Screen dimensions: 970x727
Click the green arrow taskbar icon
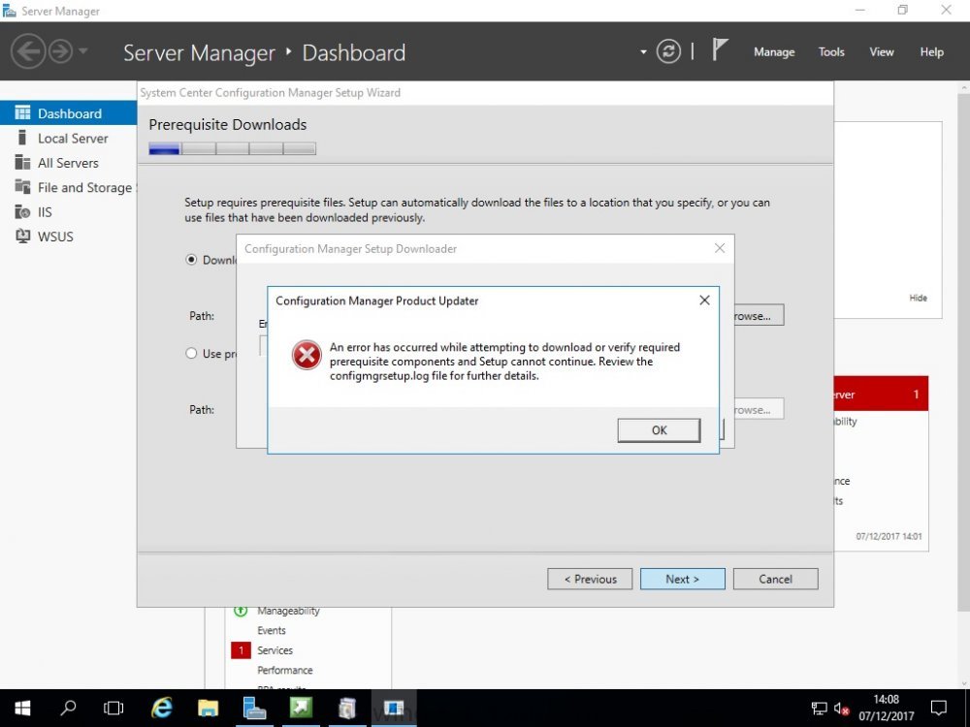click(x=301, y=708)
